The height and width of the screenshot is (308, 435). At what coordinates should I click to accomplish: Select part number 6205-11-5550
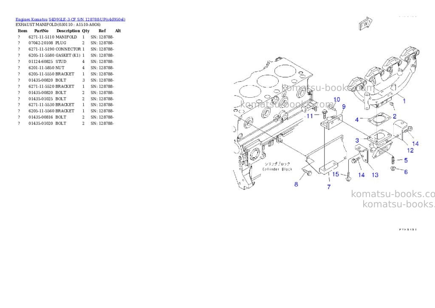pyautogui.click(x=41, y=74)
